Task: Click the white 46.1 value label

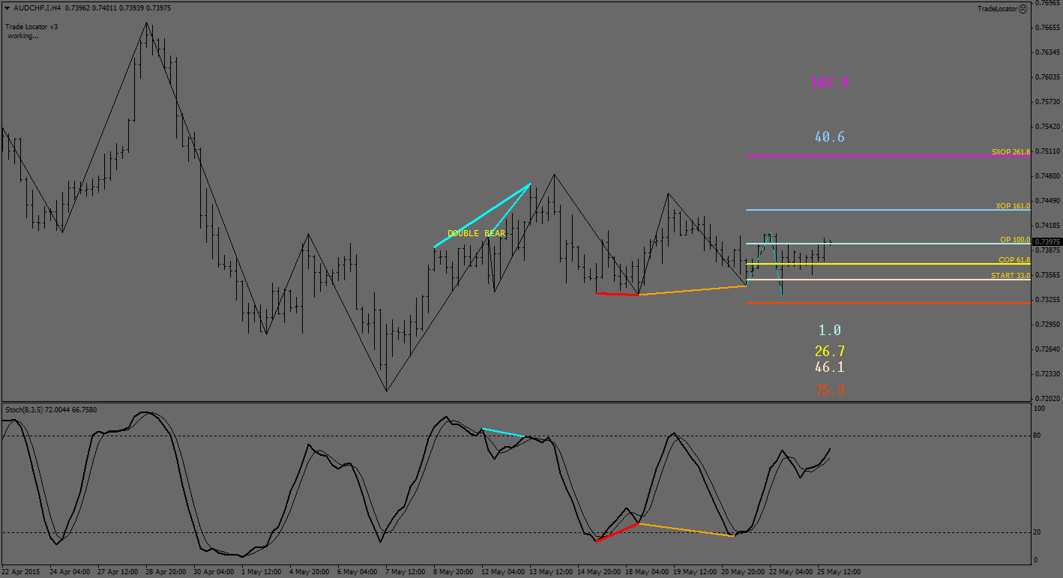Action: coord(829,367)
